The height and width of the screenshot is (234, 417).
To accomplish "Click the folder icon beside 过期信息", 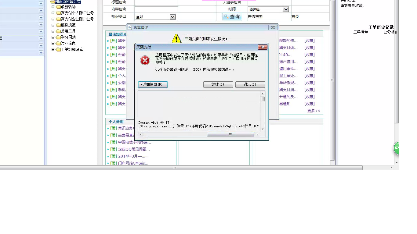I will 59,43.
